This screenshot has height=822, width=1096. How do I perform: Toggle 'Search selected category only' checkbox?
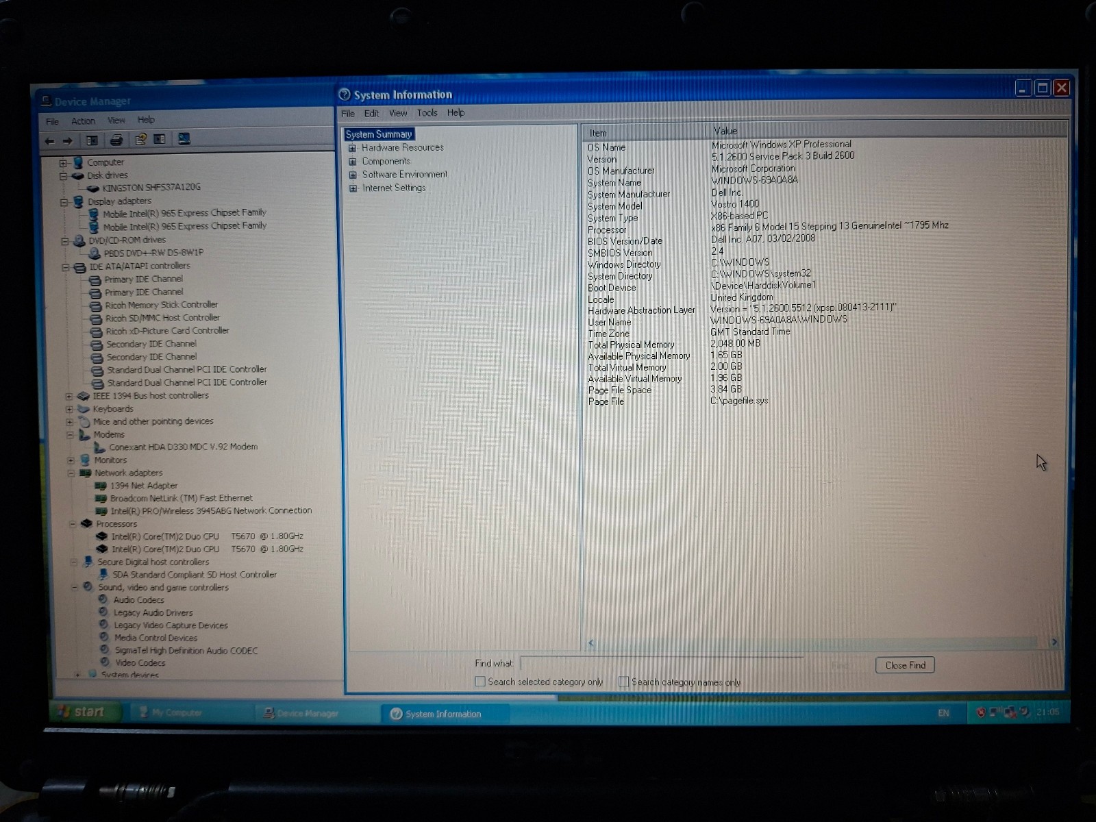480,682
